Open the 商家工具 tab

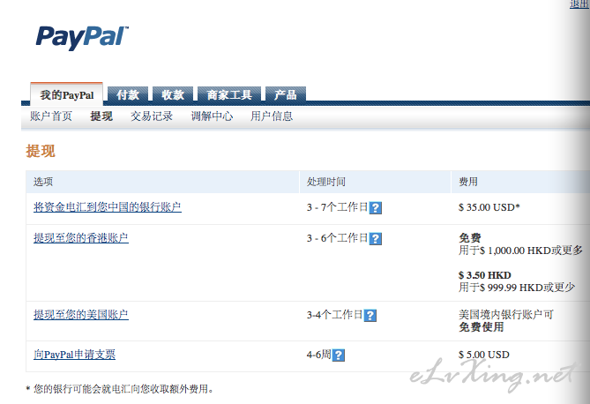229,94
